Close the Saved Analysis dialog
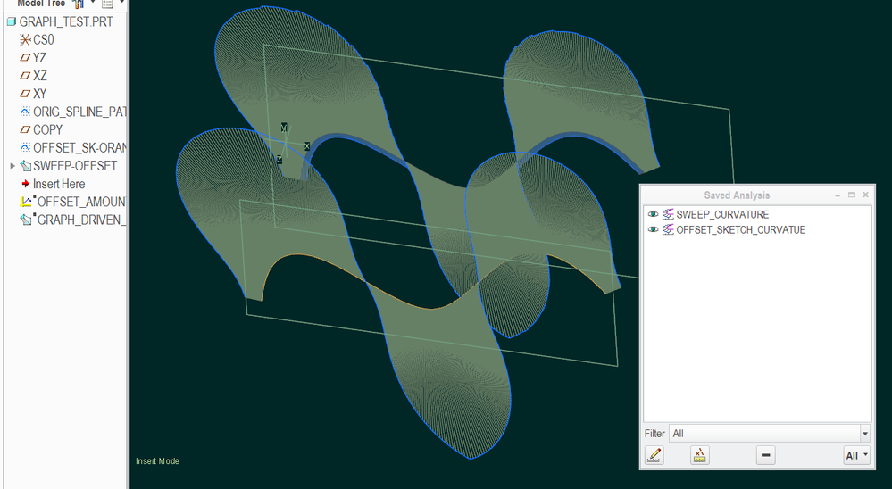Viewport: 892px width, 489px height. [865, 195]
